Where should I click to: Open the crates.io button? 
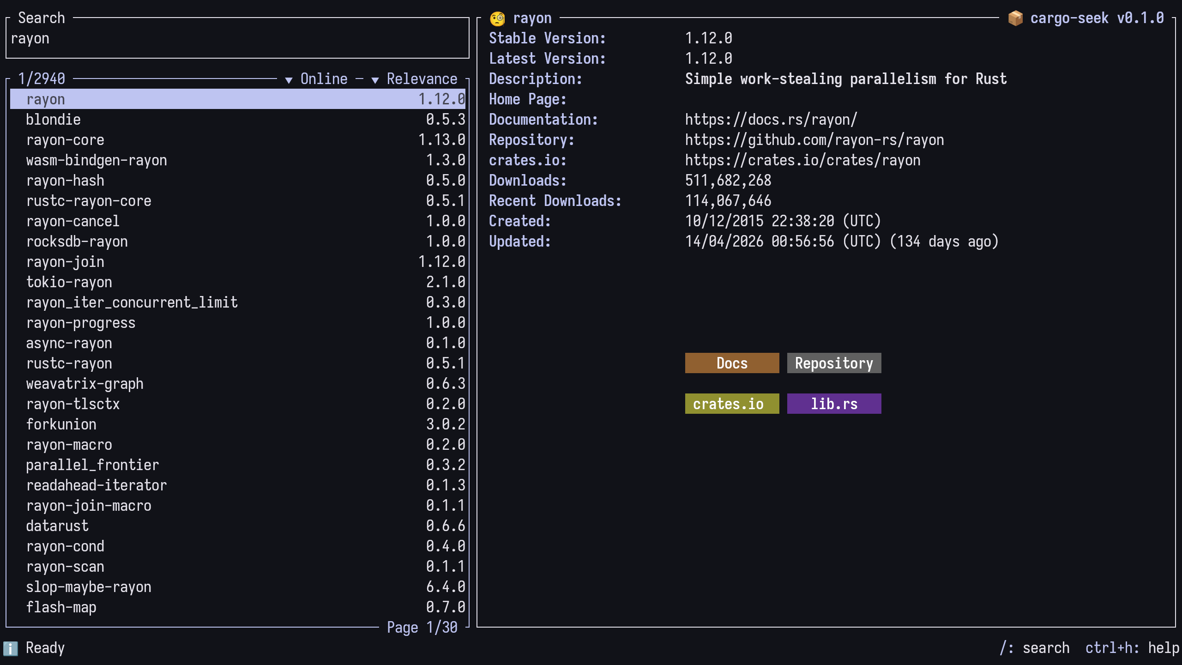[732, 404]
